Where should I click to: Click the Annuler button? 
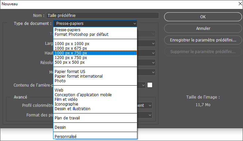coord(203,29)
